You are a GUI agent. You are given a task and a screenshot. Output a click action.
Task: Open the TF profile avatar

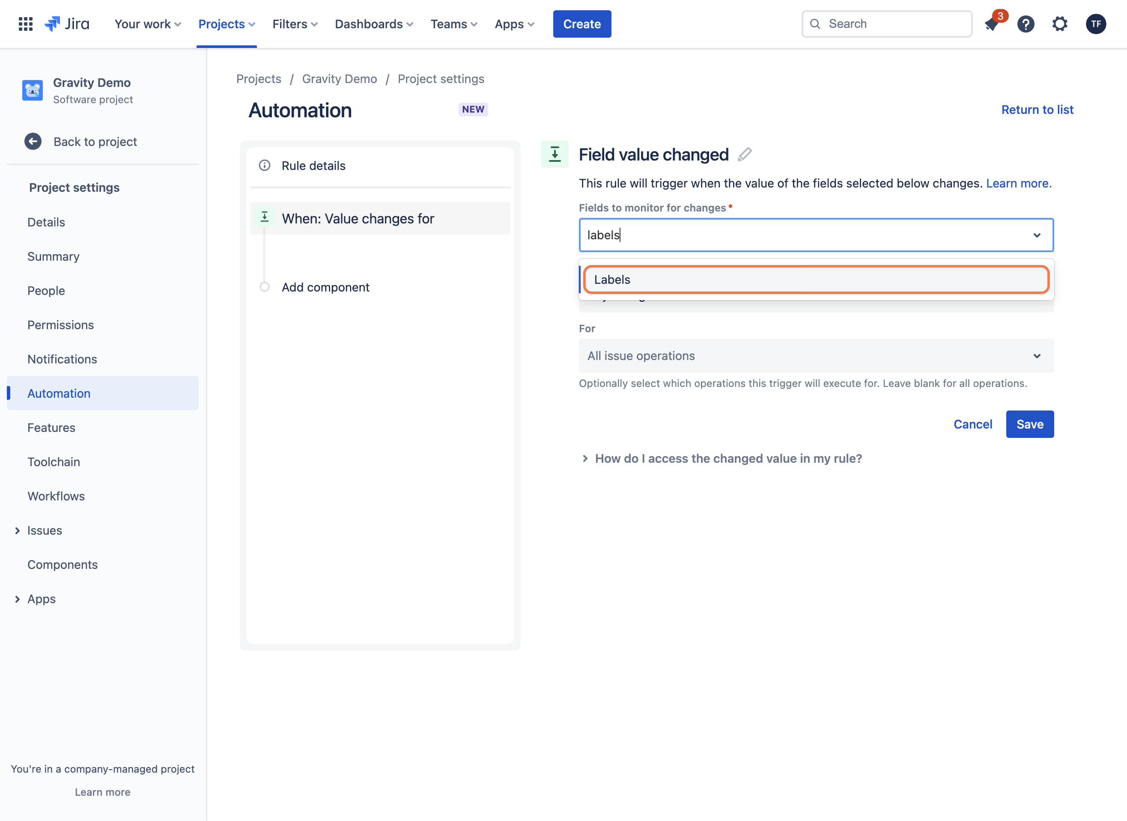[x=1096, y=24]
